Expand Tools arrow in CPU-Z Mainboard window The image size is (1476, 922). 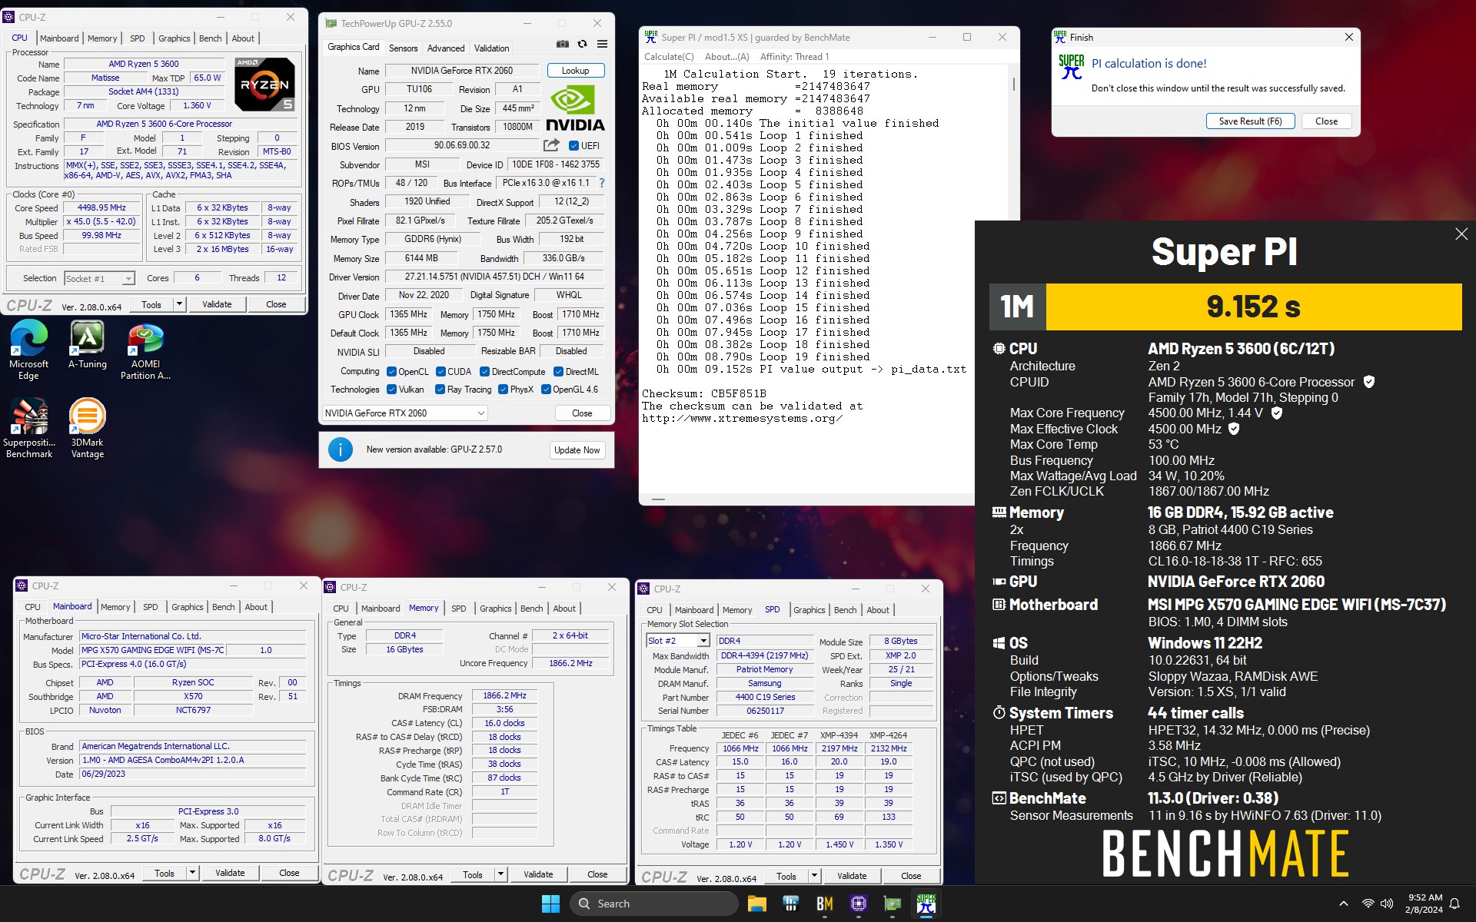(192, 873)
